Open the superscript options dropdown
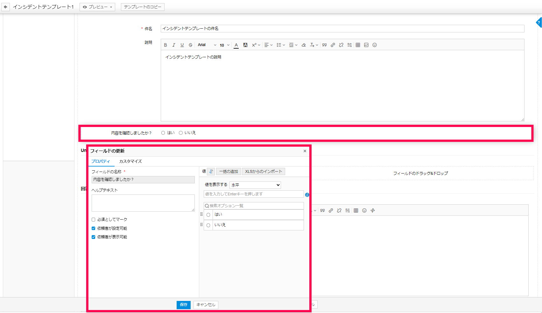This screenshot has width=542, height=313. tap(256, 45)
